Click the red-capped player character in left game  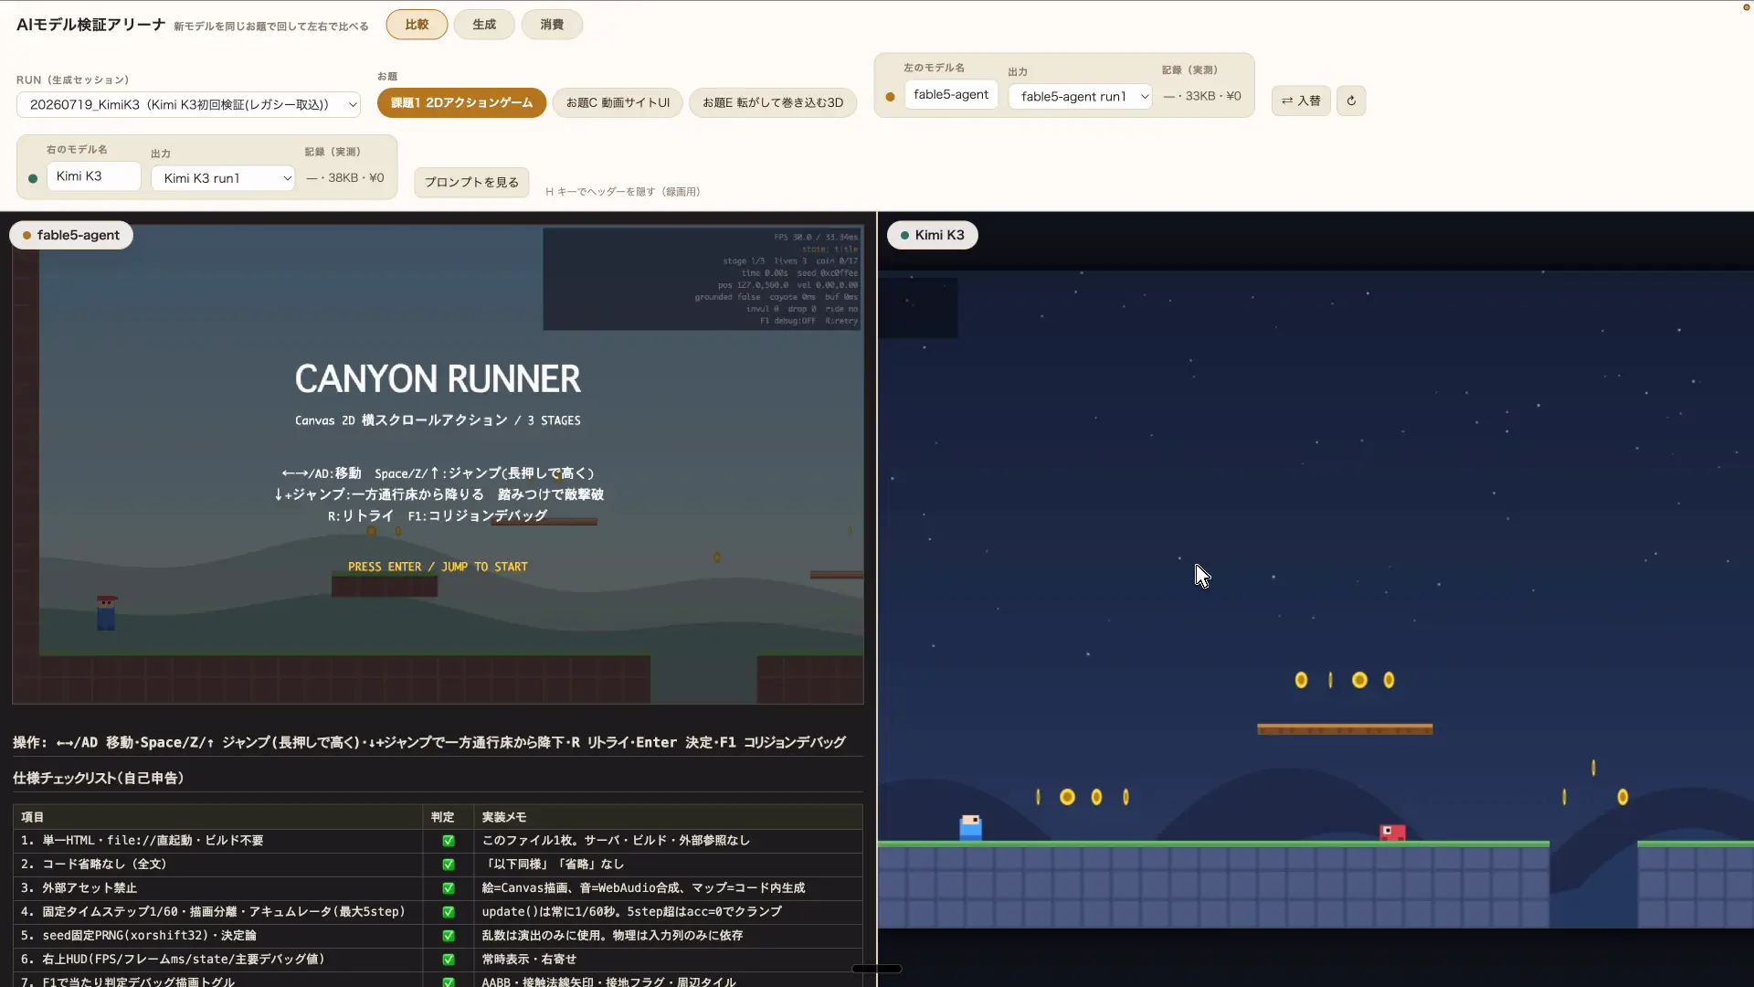pos(106,613)
